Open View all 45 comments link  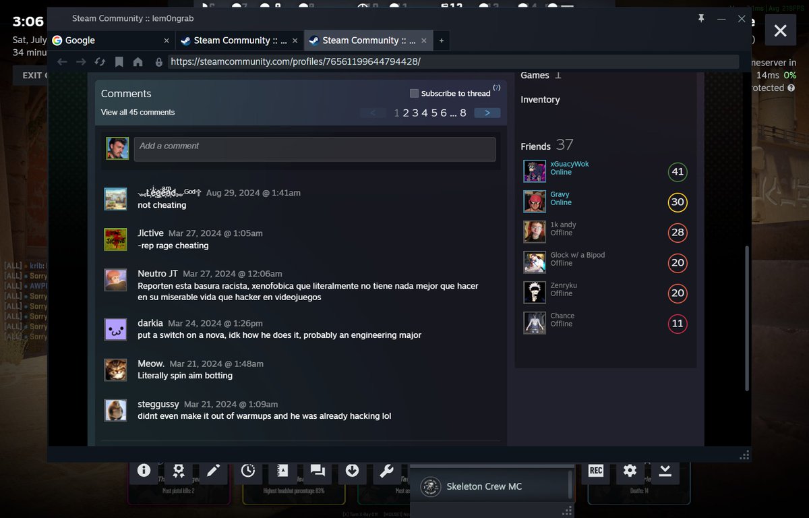tap(138, 112)
